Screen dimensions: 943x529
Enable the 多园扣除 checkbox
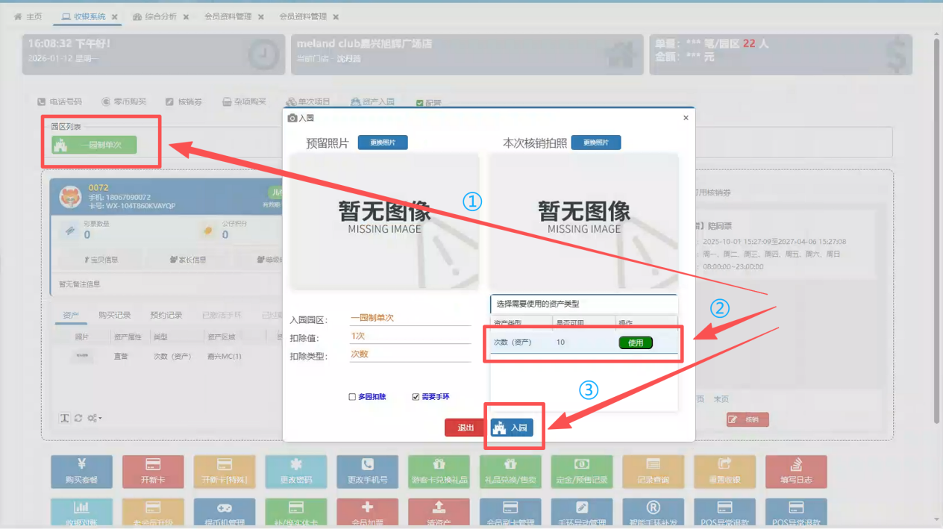[353, 397]
